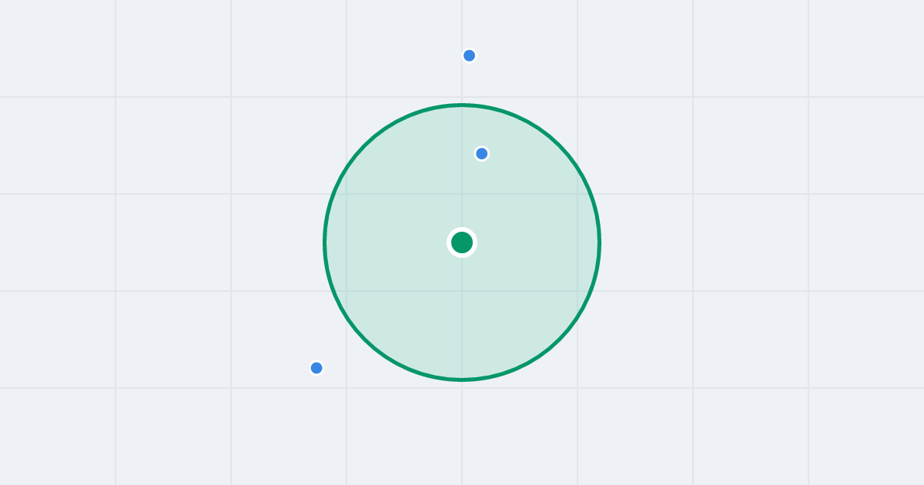This screenshot has height=485, width=924.
Task: Pick the blue dot outside the circle's lower left
Action: click(x=316, y=368)
